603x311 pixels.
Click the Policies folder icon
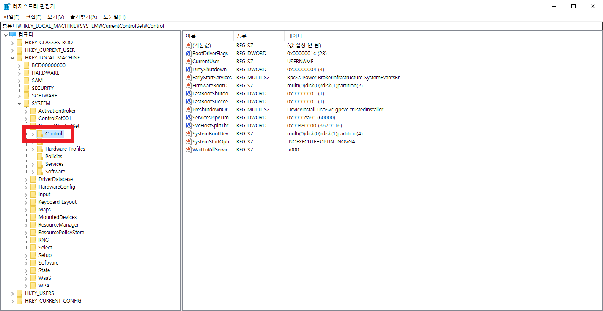click(40, 157)
